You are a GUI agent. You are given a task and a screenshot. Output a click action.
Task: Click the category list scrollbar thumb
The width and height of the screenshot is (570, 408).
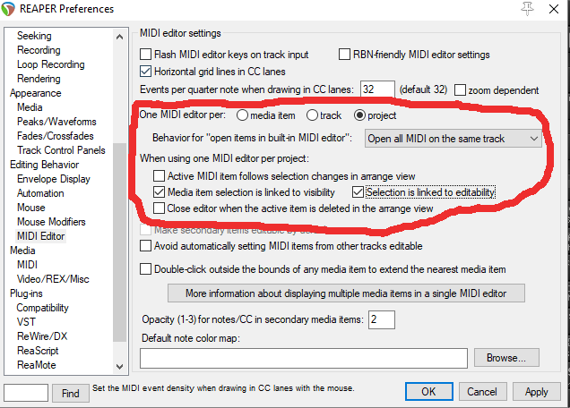119,242
